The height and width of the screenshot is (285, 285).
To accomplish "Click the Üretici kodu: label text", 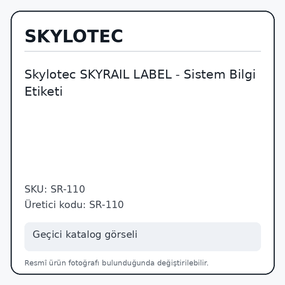I will pos(55,204).
